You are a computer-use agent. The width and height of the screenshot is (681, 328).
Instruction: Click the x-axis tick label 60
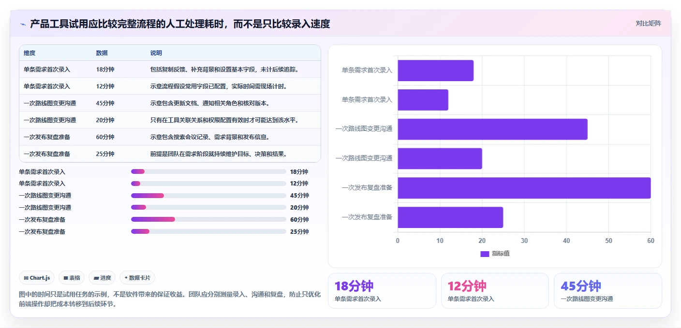651,241
